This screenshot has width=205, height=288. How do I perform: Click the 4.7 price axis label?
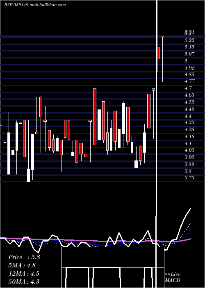coord(188,88)
